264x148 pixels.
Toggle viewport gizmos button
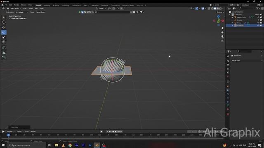tap(197, 8)
